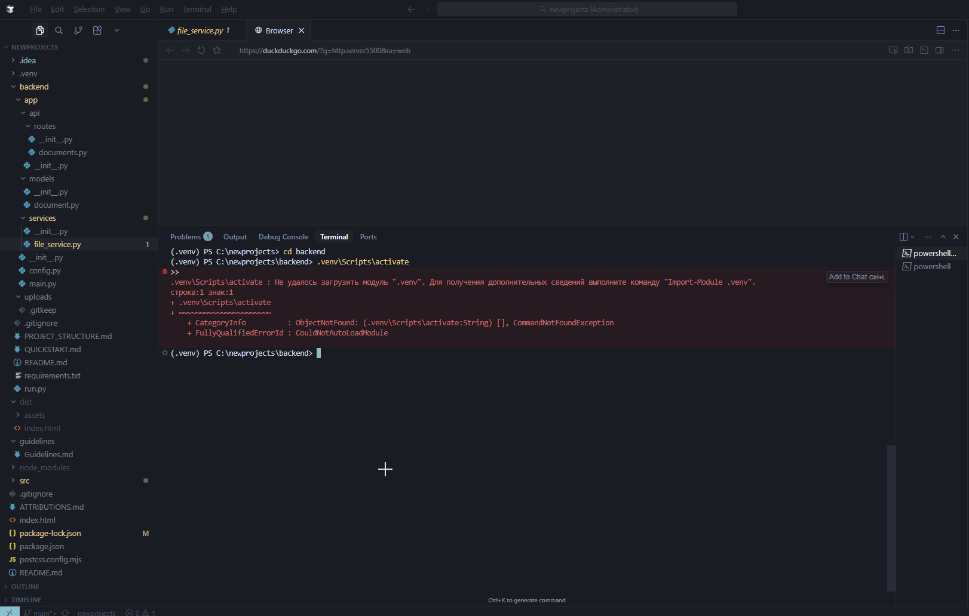Switch to the Problems panel tab
The height and width of the screenshot is (616, 969).
191,237
